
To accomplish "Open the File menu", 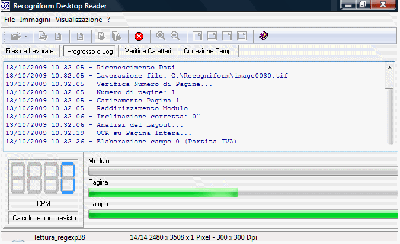I will click(9, 20).
